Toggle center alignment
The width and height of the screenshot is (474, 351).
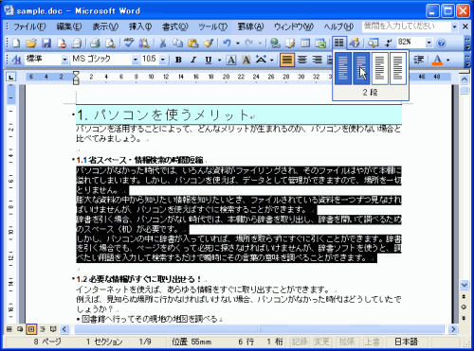pyautogui.click(x=302, y=60)
